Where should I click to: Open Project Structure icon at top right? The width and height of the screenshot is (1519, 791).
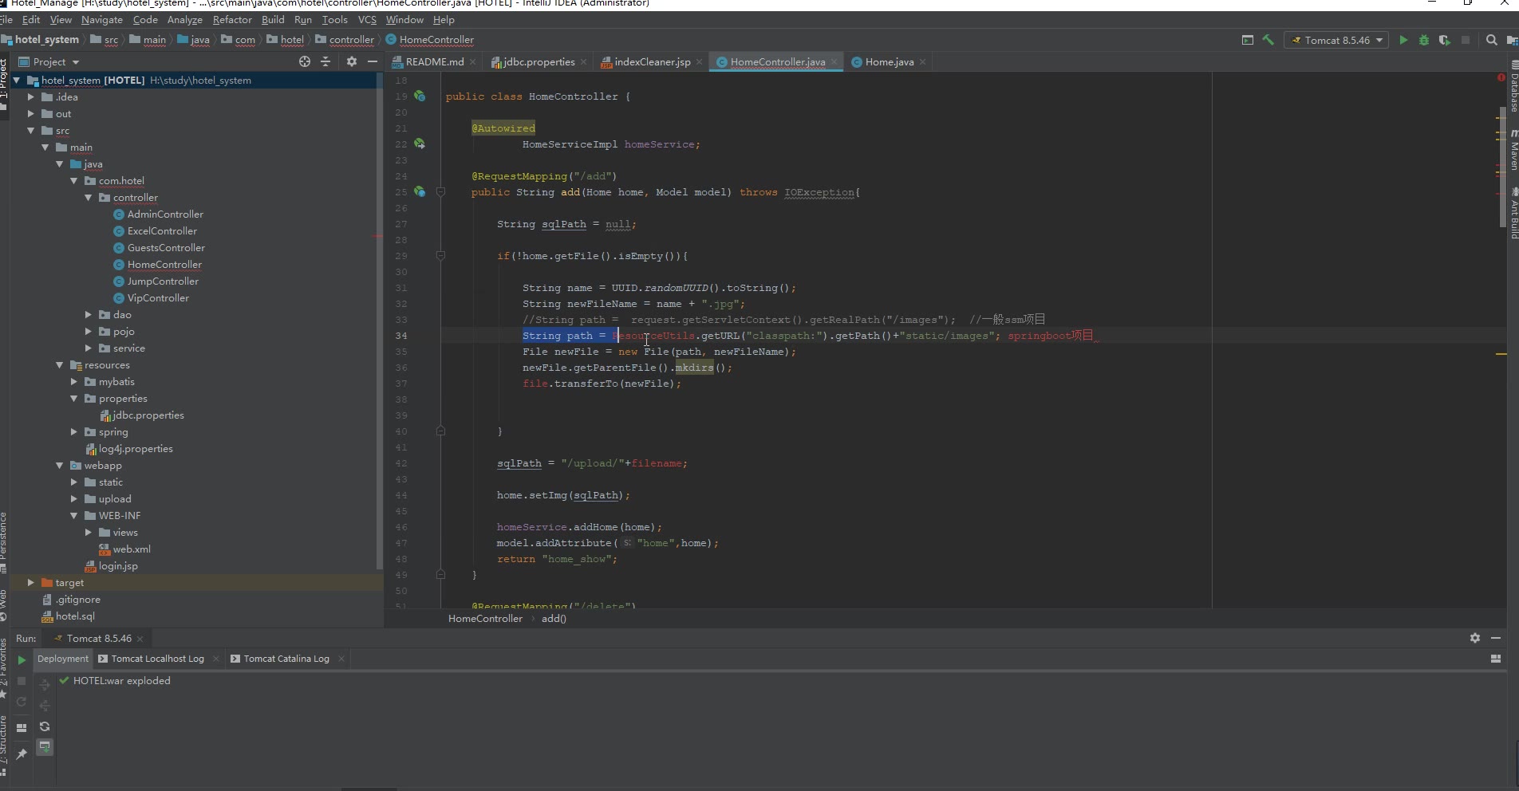point(1513,40)
